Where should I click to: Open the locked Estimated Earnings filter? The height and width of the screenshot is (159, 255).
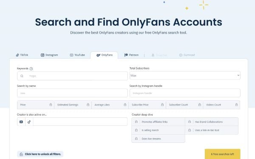tap(73, 105)
